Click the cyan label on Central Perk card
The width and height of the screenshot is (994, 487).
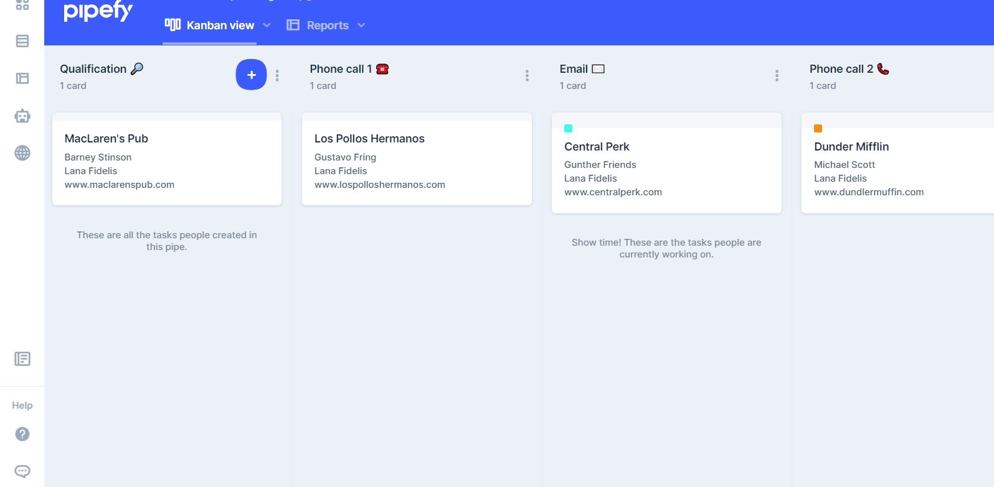568,128
